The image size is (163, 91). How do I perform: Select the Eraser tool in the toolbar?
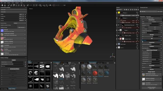click(11, 5)
